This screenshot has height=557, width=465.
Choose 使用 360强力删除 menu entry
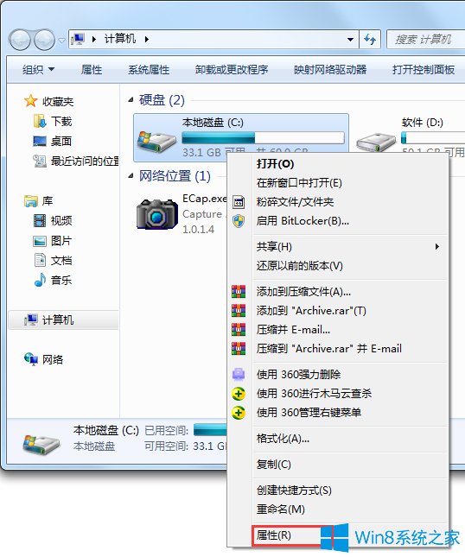338,375
